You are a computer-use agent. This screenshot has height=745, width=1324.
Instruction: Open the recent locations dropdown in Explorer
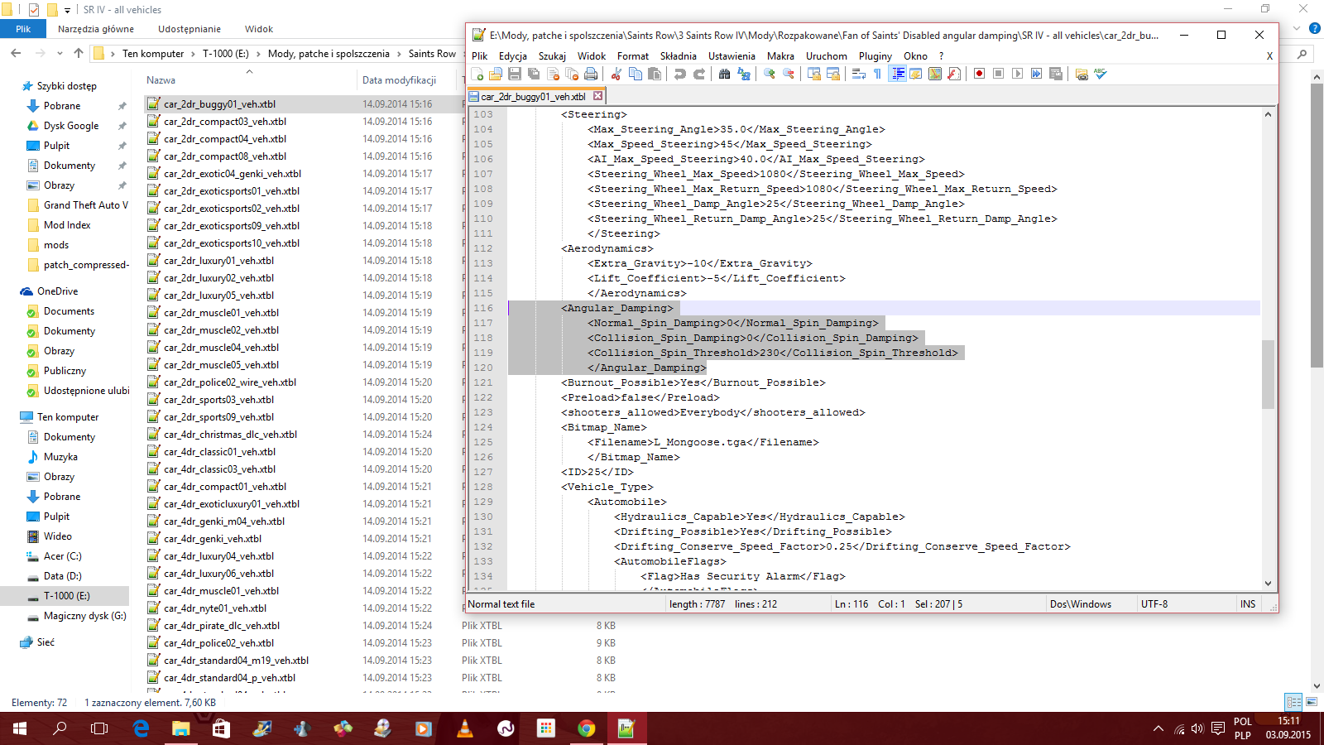click(x=60, y=53)
